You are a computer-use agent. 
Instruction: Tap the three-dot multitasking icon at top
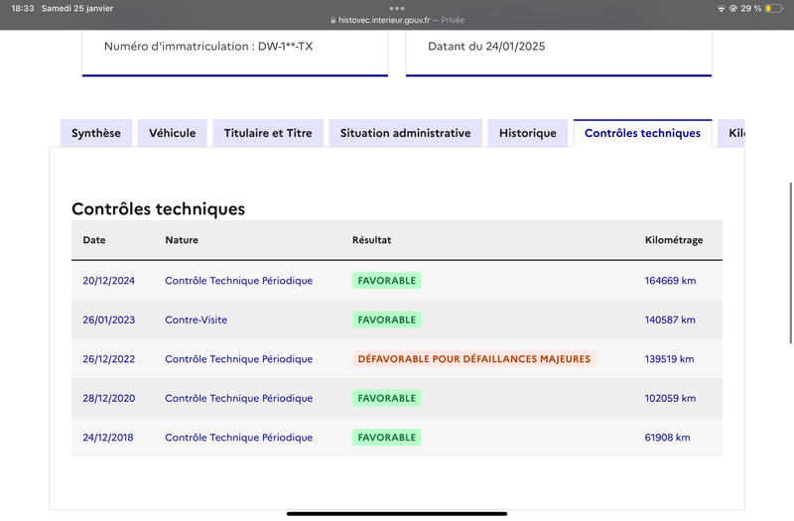click(x=397, y=8)
